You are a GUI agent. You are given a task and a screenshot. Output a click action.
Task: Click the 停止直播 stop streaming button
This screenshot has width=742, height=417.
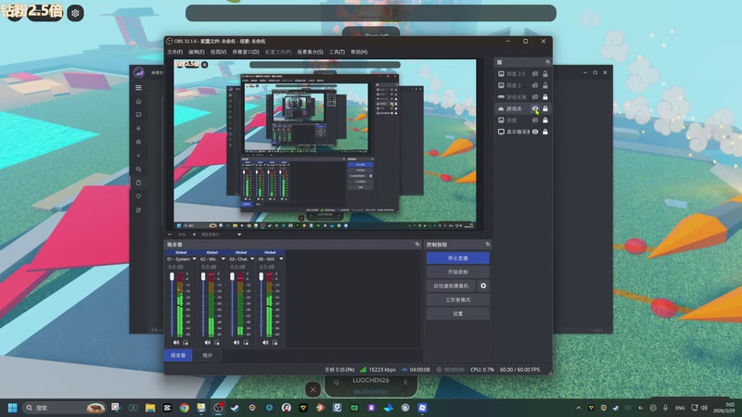click(457, 259)
